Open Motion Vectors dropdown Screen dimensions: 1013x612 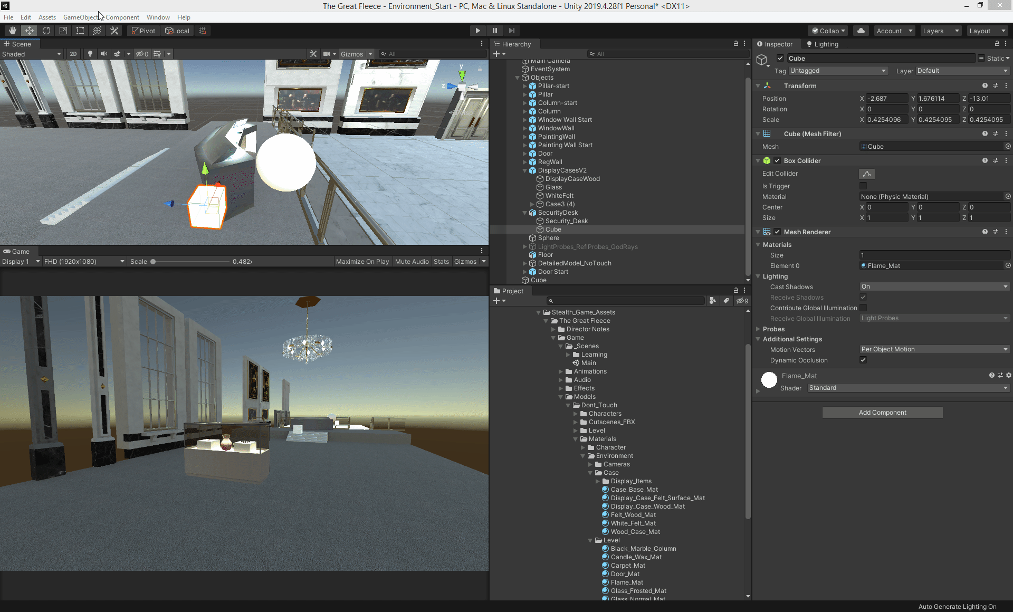click(x=934, y=349)
